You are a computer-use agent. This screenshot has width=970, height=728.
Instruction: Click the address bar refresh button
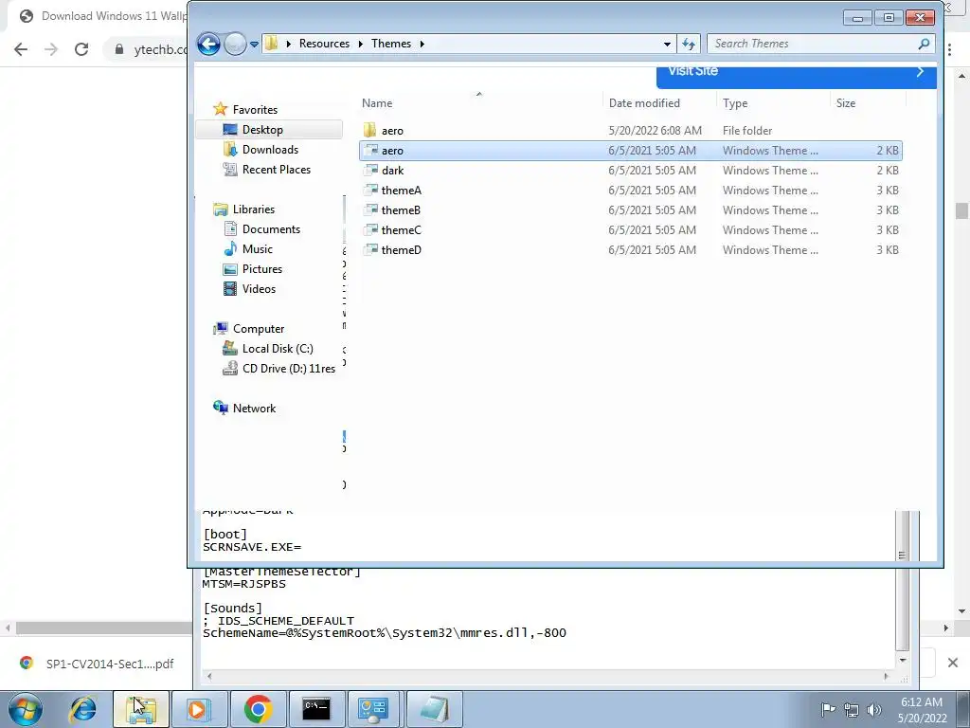tap(689, 44)
